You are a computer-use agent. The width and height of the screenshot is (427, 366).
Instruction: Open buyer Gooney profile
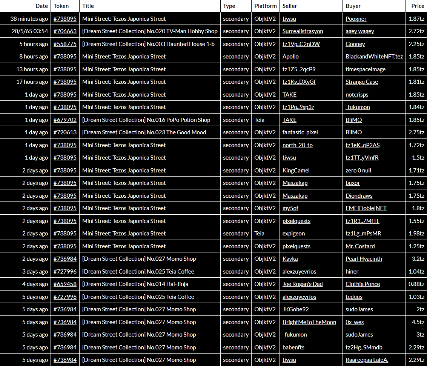coord(355,44)
